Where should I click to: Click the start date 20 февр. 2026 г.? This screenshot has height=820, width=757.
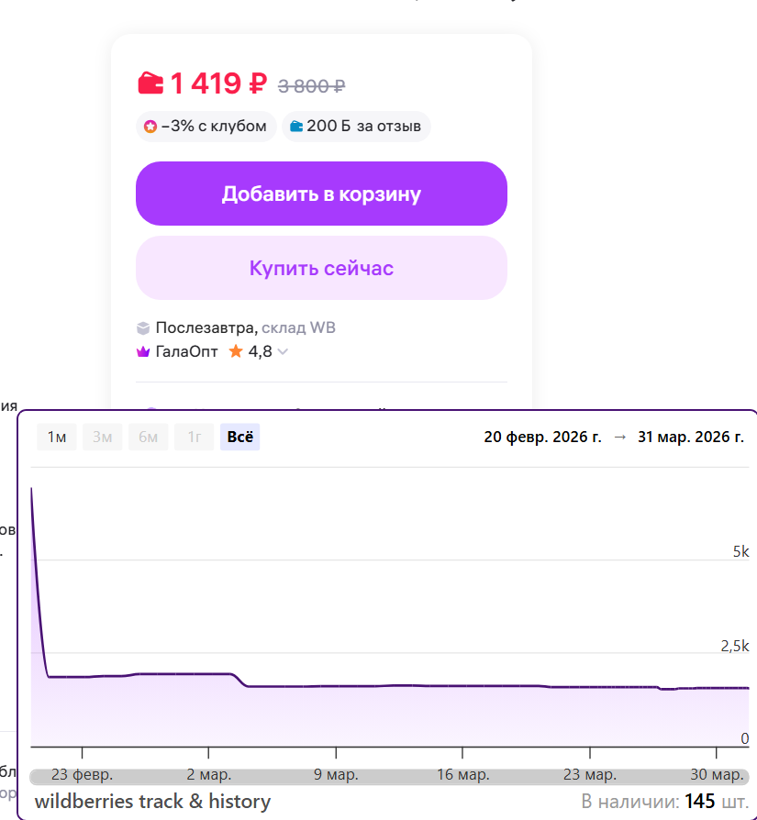(543, 438)
